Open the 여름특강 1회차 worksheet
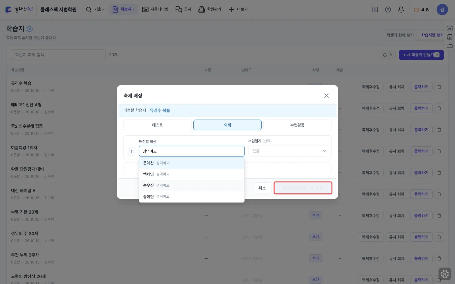The height and width of the screenshot is (284, 455). [x=24, y=148]
